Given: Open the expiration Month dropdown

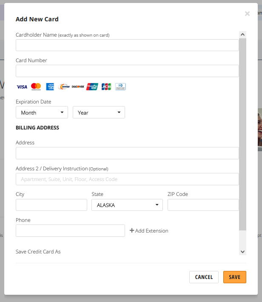Looking at the screenshot, I should (x=42, y=112).
